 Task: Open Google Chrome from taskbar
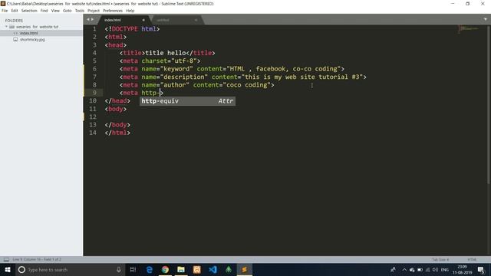[x=165, y=270]
